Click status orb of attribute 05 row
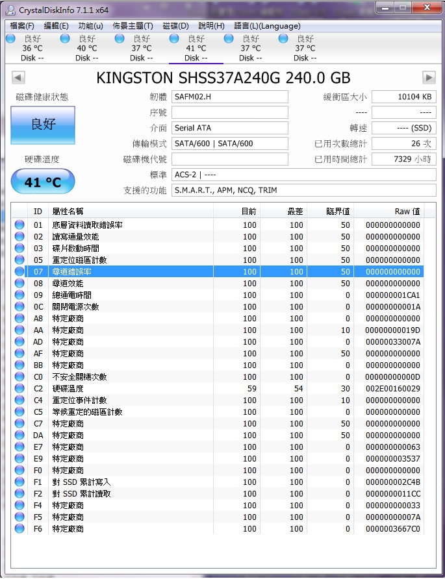The image size is (445, 579). point(19,260)
